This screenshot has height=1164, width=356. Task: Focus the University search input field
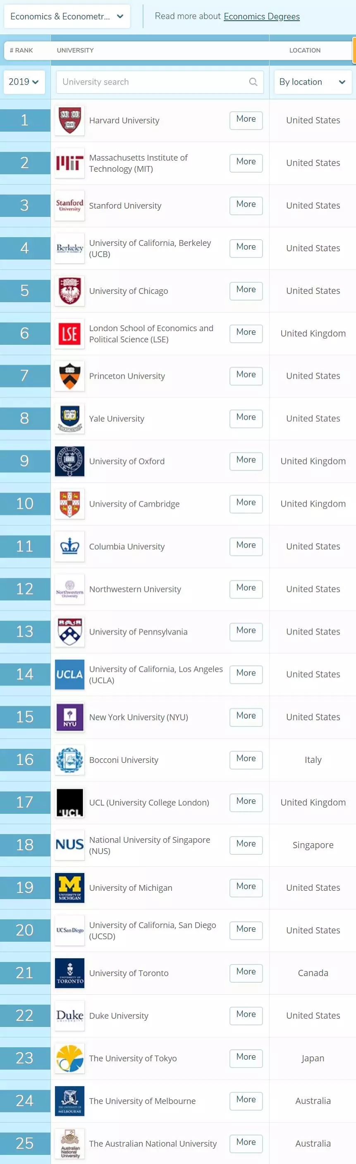point(153,82)
